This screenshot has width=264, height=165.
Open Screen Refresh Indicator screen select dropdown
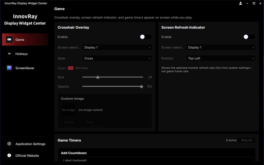221,47
